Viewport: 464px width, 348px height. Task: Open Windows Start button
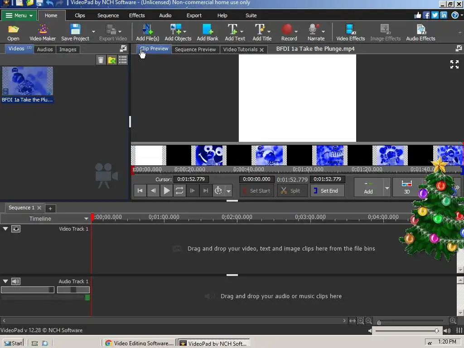pyautogui.click(x=14, y=343)
